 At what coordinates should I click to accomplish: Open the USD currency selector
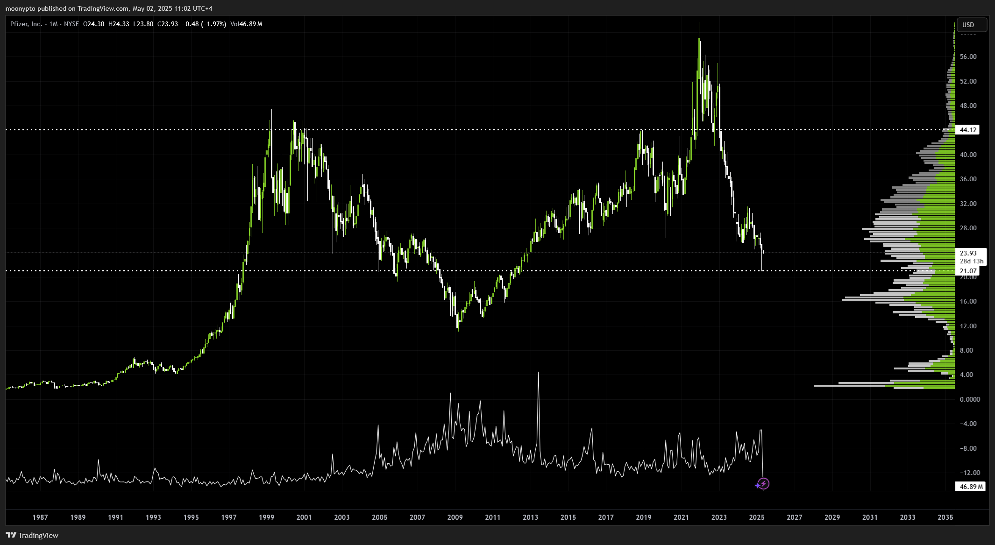972,25
